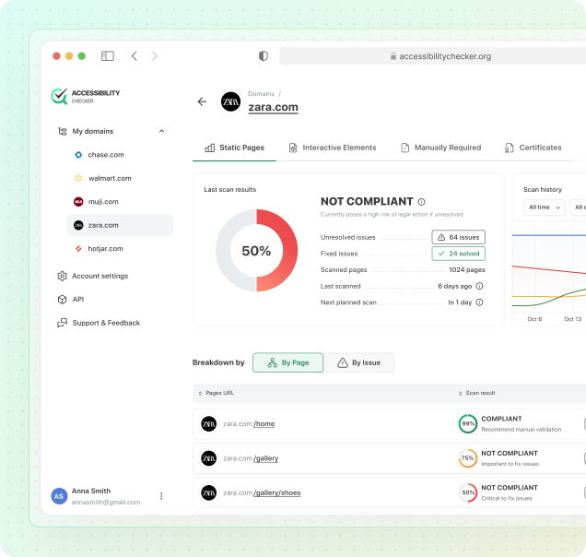Click the 50% score ring for /gallery/shoes
The width and height of the screenshot is (586, 557).
point(468,492)
